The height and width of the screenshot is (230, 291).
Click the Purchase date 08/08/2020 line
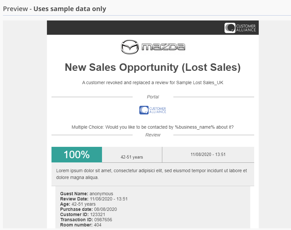[x=88, y=209]
